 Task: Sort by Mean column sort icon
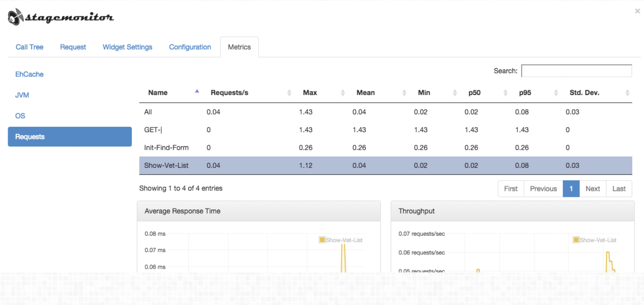click(x=404, y=93)
